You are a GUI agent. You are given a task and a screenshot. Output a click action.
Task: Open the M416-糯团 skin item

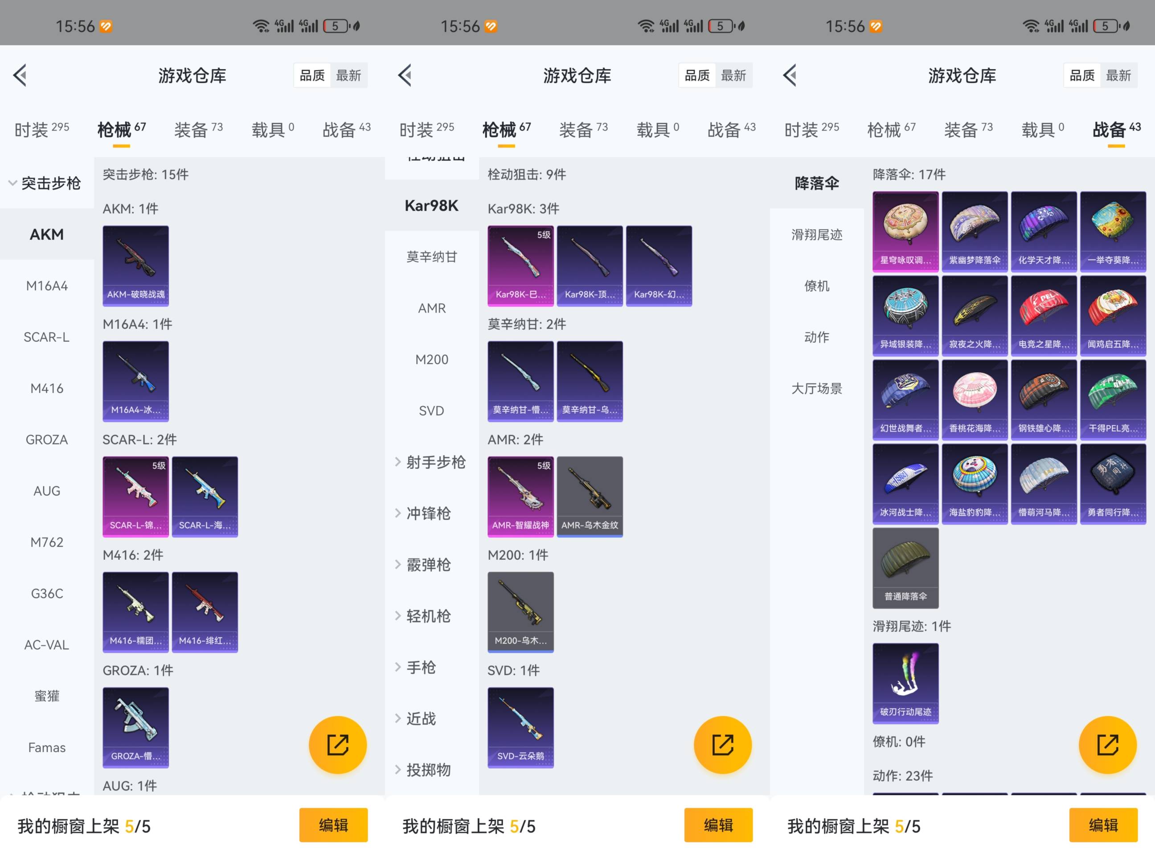point(136,612)
